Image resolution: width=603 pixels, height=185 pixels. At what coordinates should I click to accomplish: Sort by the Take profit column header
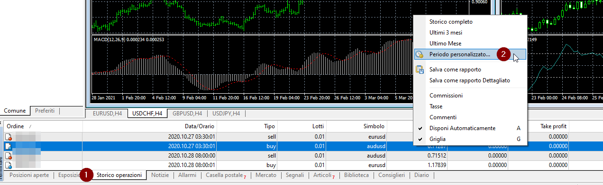click(x=539, y=126)
